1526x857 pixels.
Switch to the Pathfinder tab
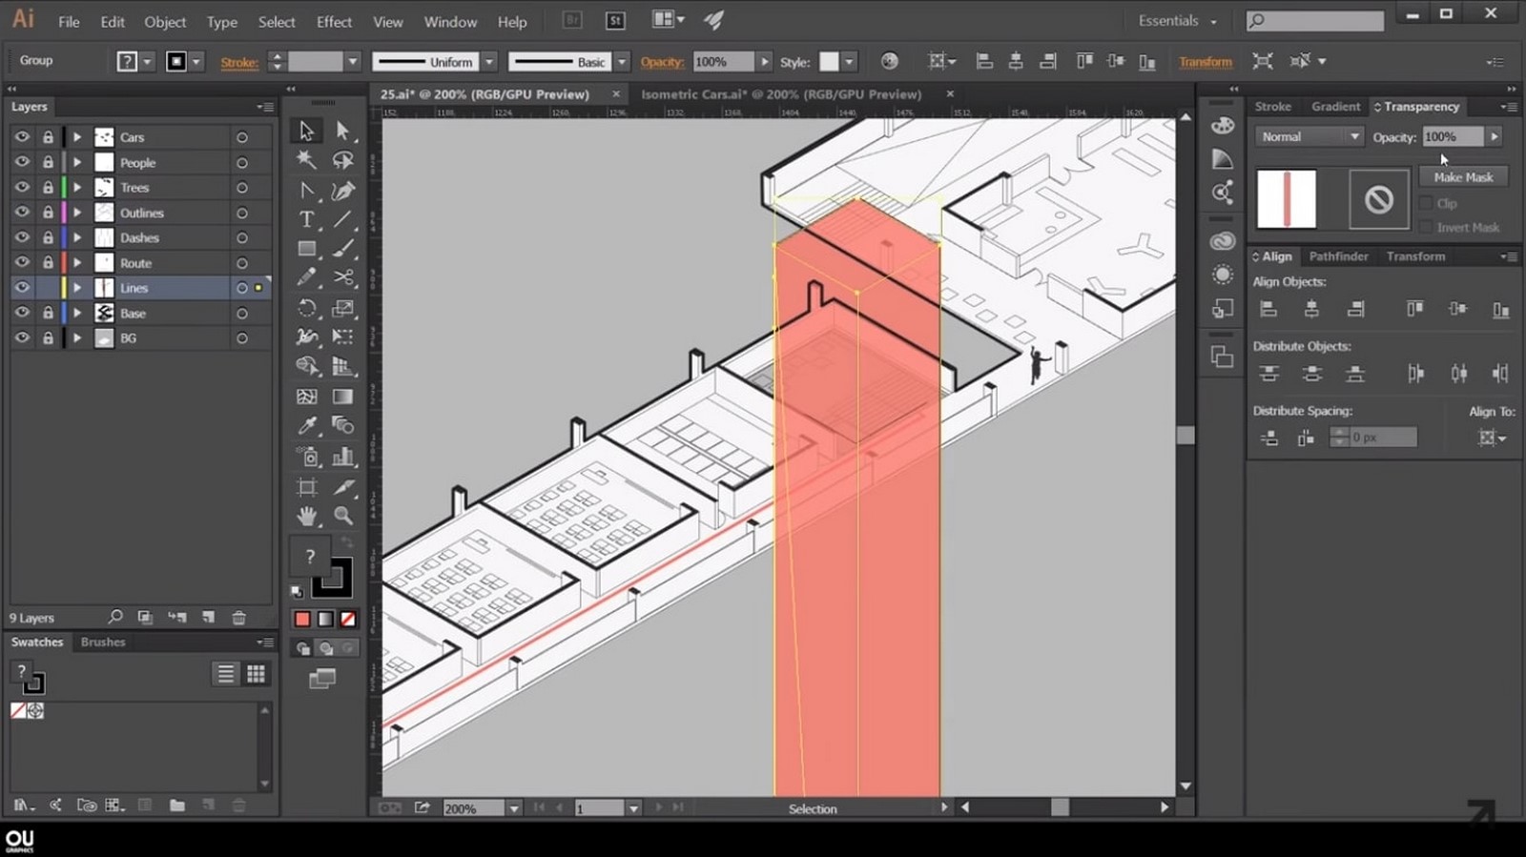tap(1338, 256)
